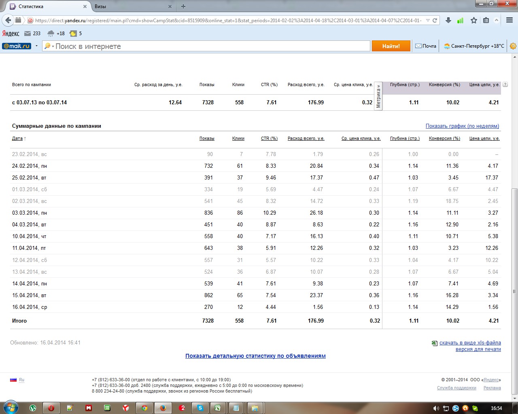
Task: Click the up chevron in the Firefox toolbar
Action: [497, 20]
